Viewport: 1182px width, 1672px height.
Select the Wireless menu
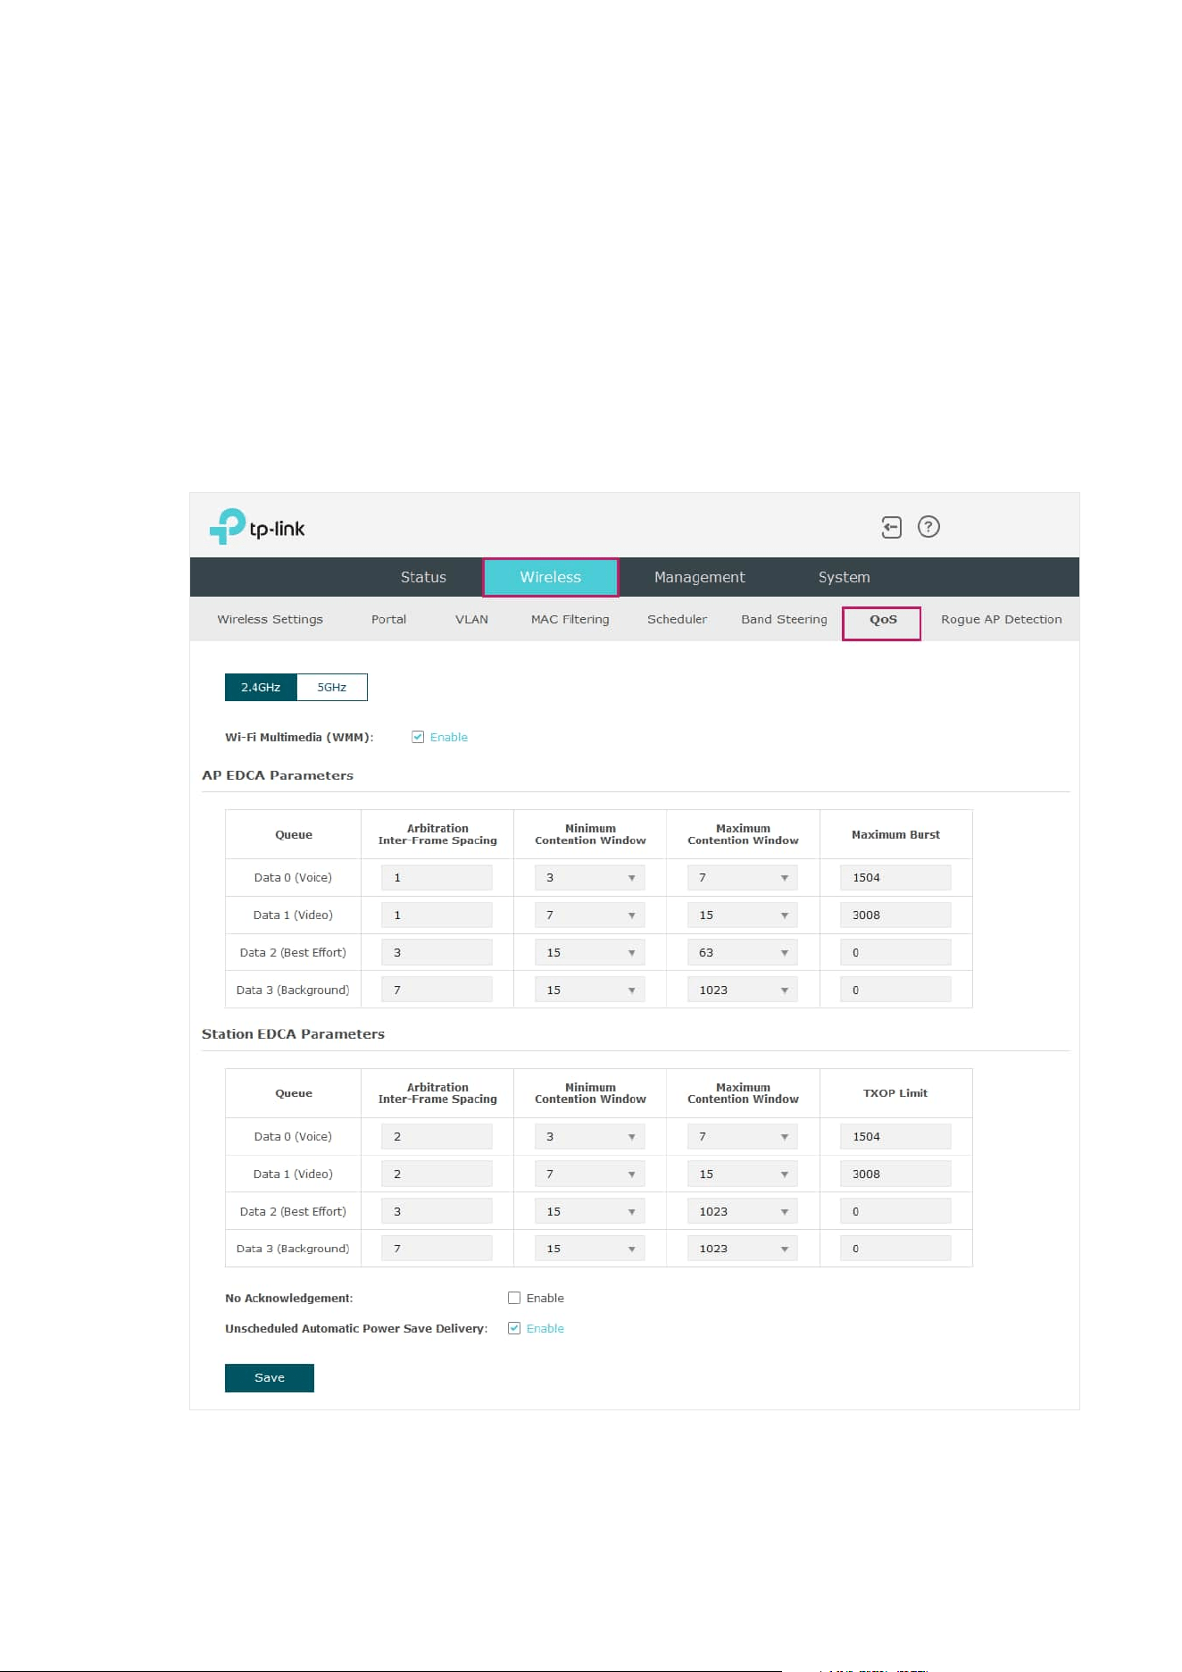tap(551, 577)
